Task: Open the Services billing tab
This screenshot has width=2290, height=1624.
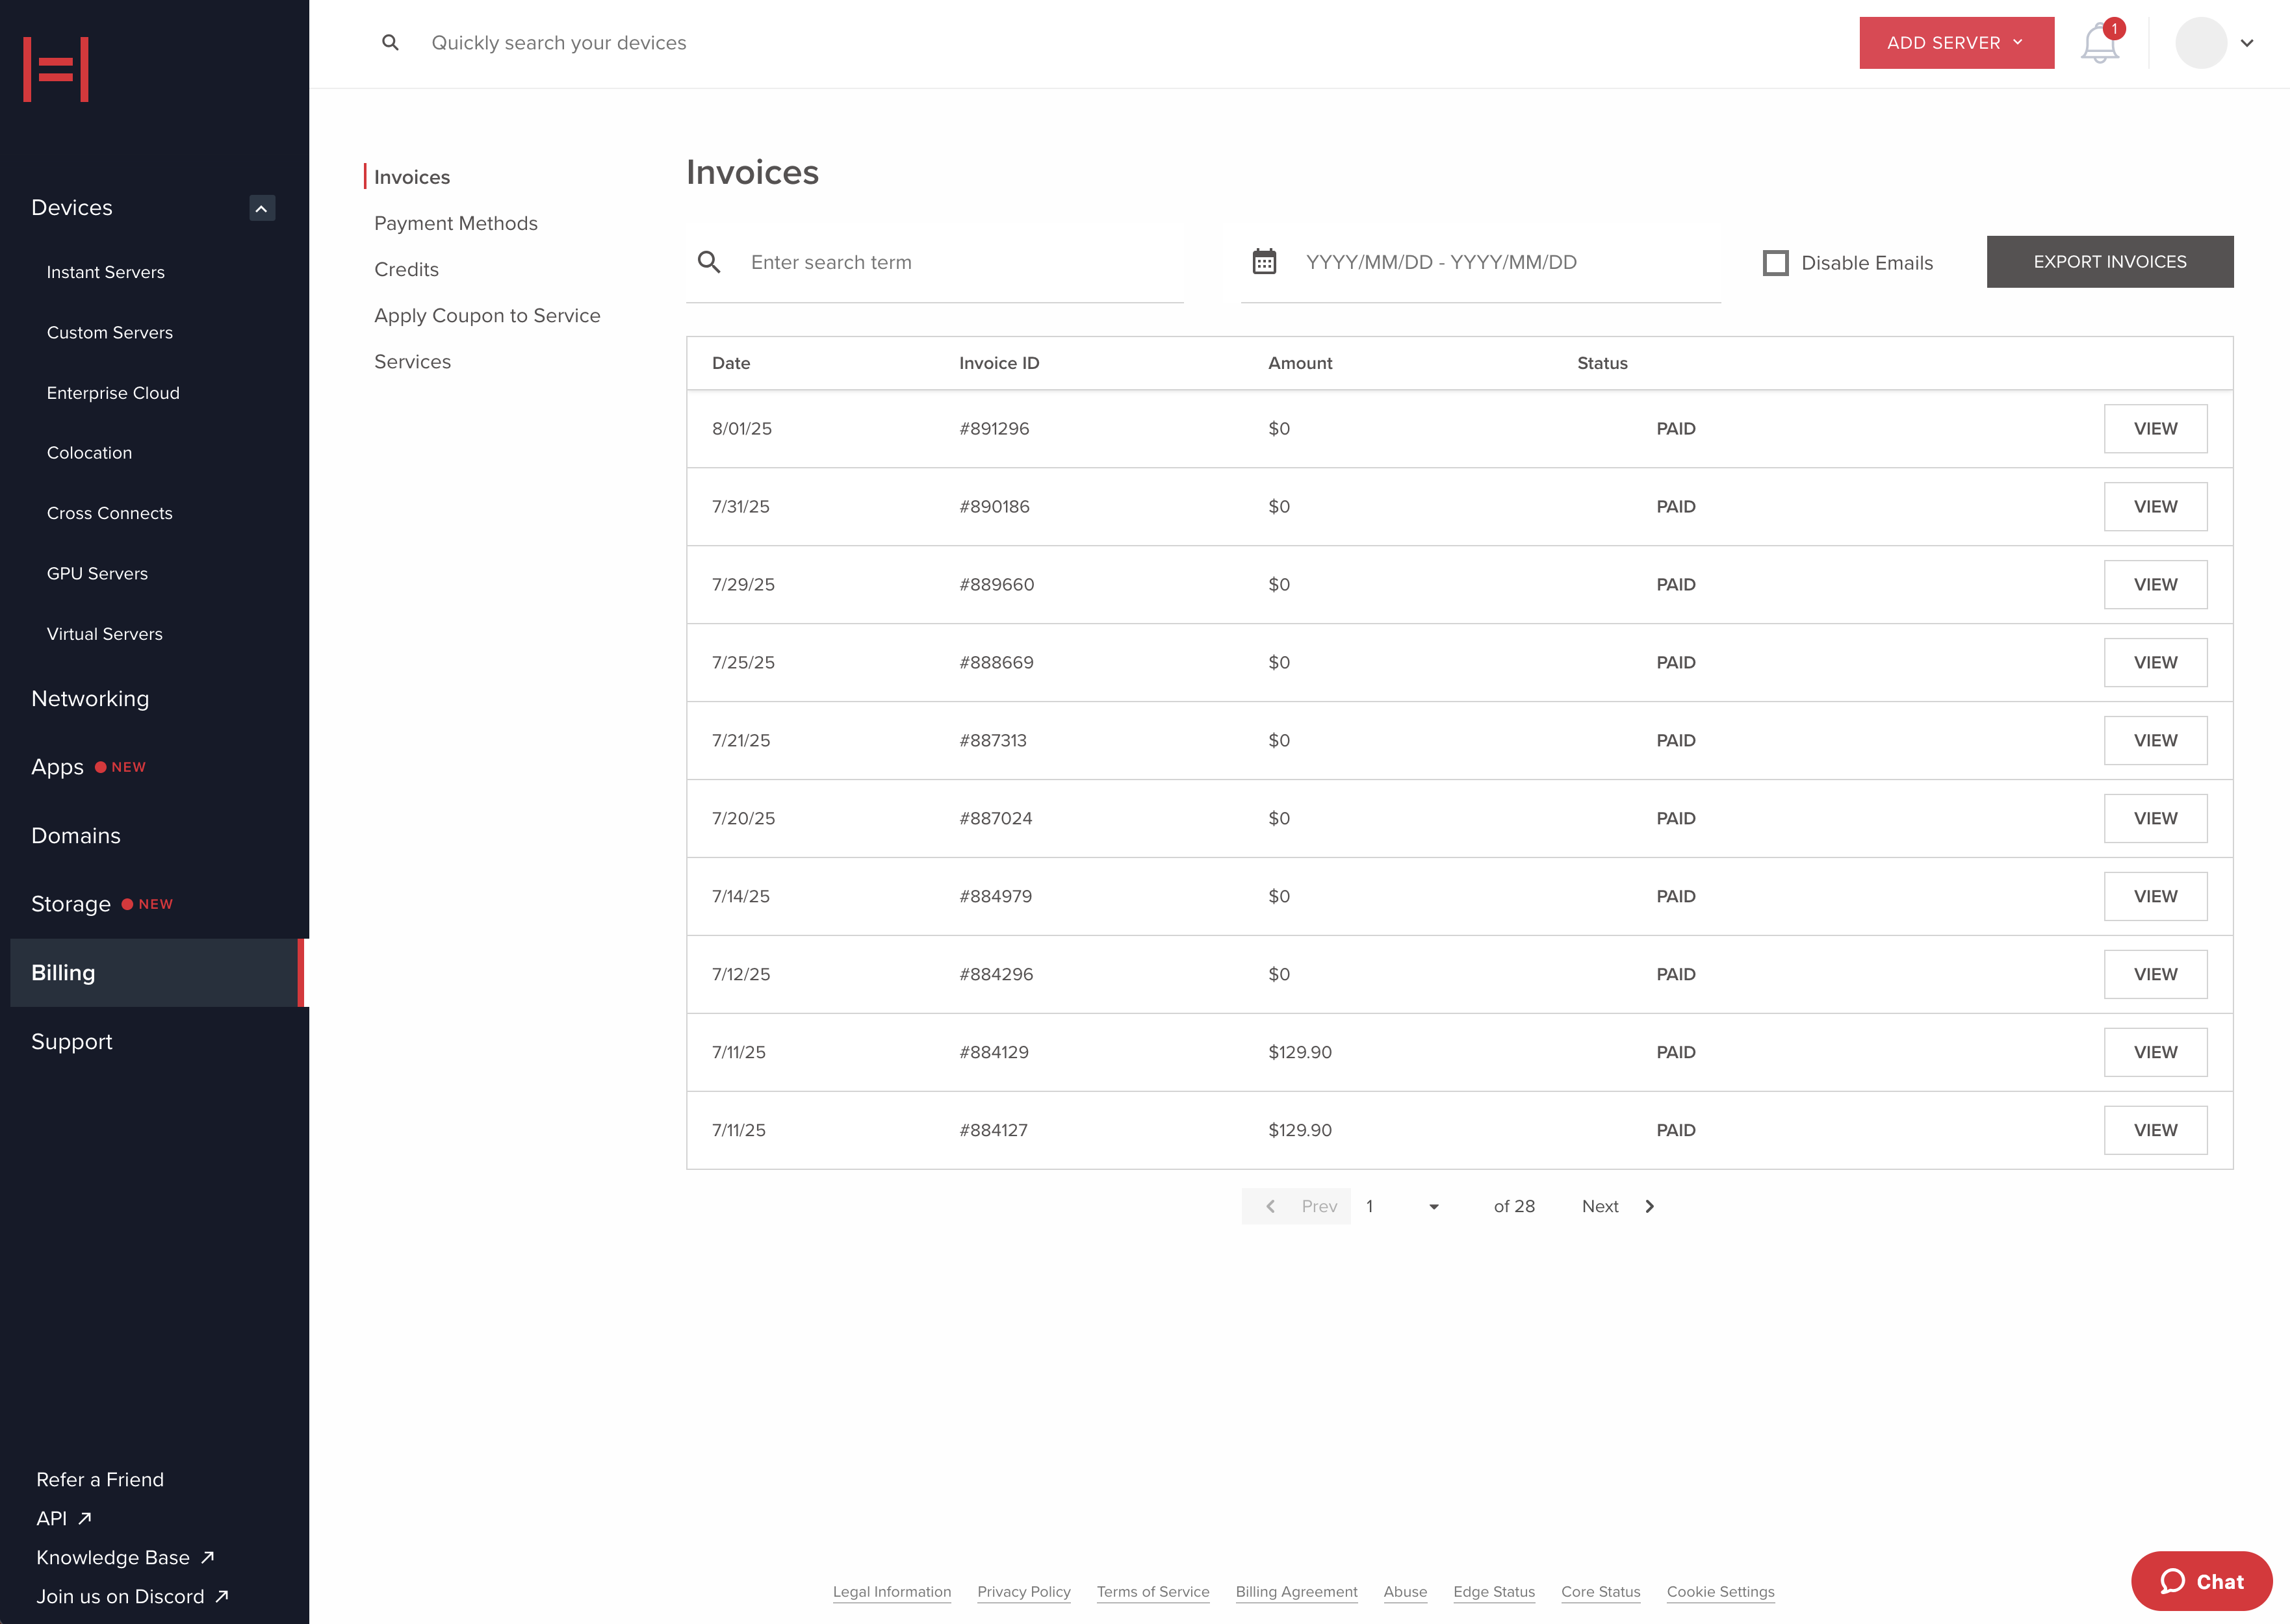Action: click(x=412, y=361)
